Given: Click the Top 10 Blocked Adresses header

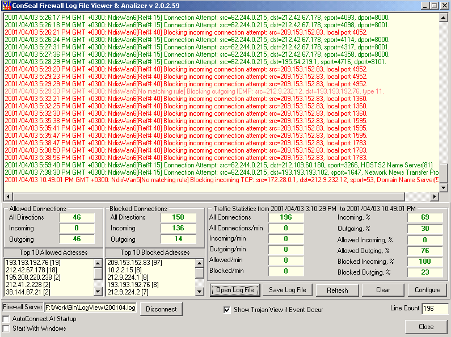Looking at the screenshot, I should 155,252.
